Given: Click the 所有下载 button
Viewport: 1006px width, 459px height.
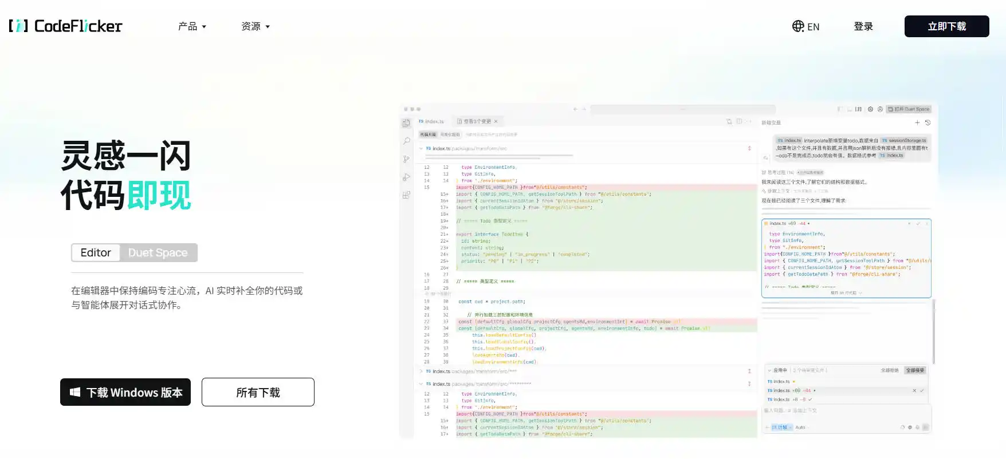Looking at the screenshot, I should coord(258,392).
